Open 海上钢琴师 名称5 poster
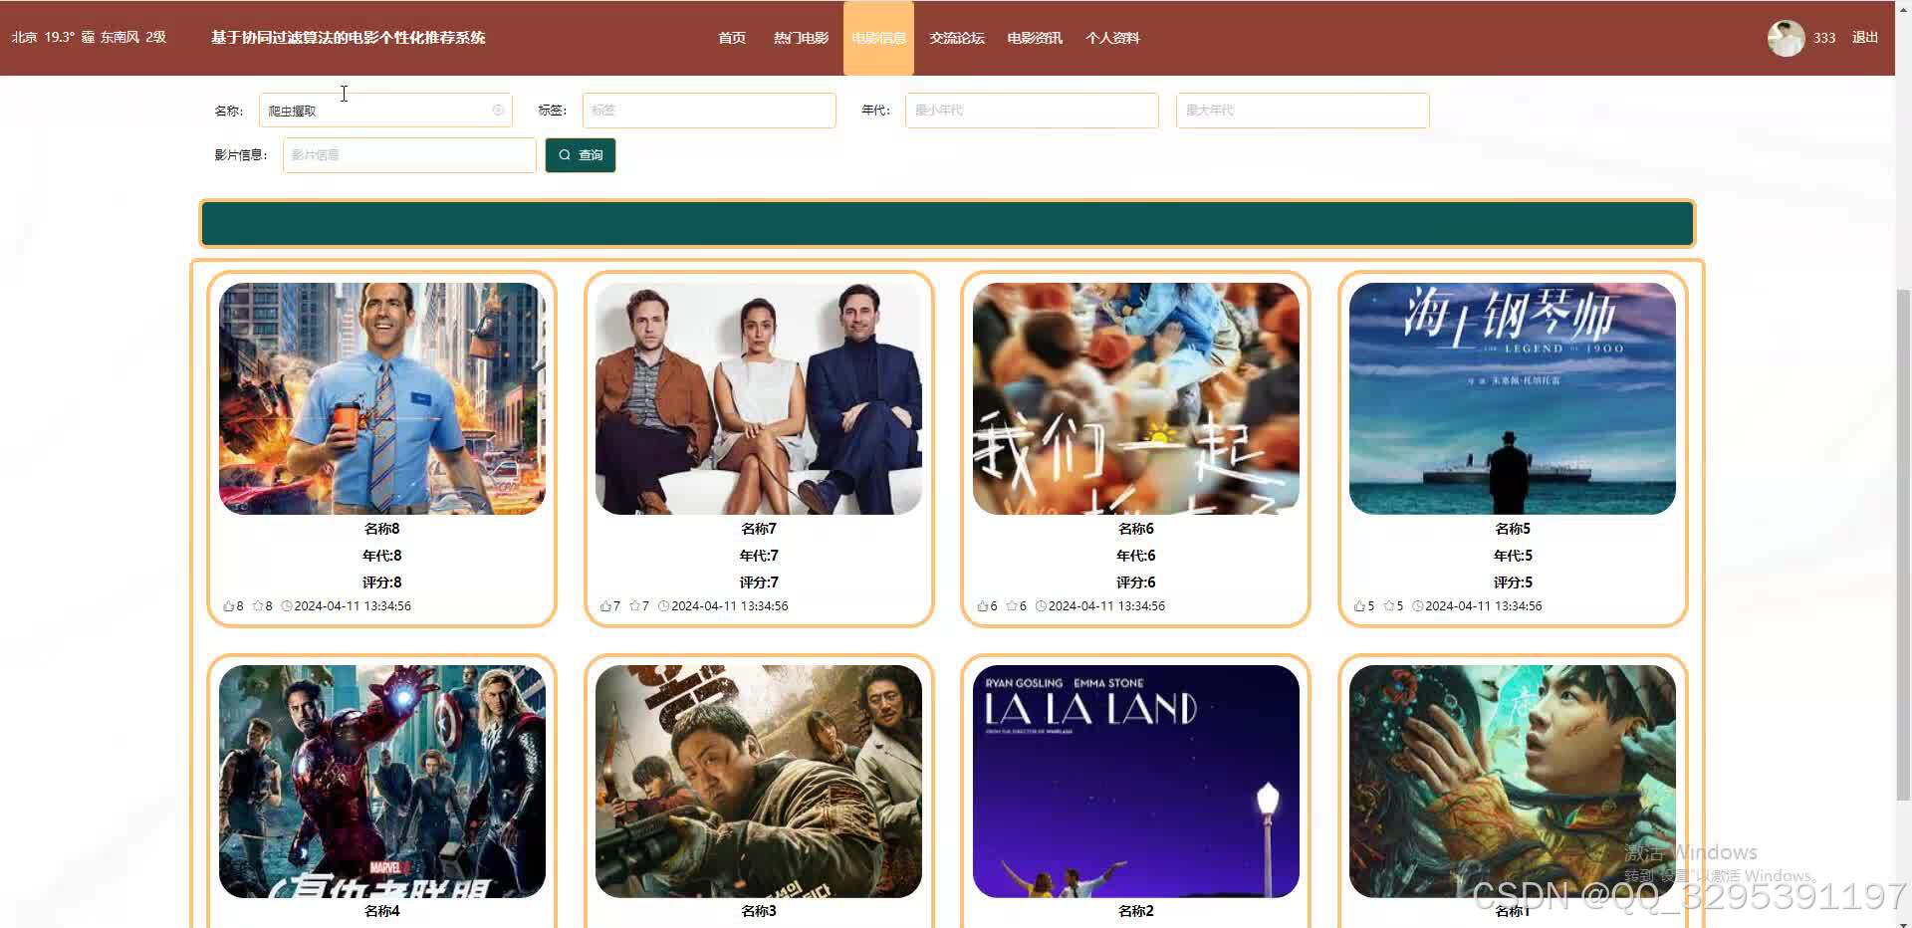Image resolution: width=1912 pixels, height=928 pixels. (1513, 398)
